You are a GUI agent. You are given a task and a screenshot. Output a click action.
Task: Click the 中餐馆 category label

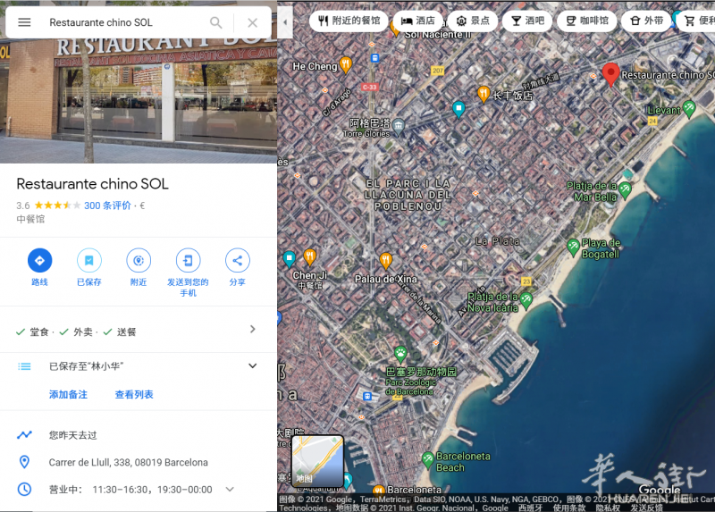tap(30, 219)
